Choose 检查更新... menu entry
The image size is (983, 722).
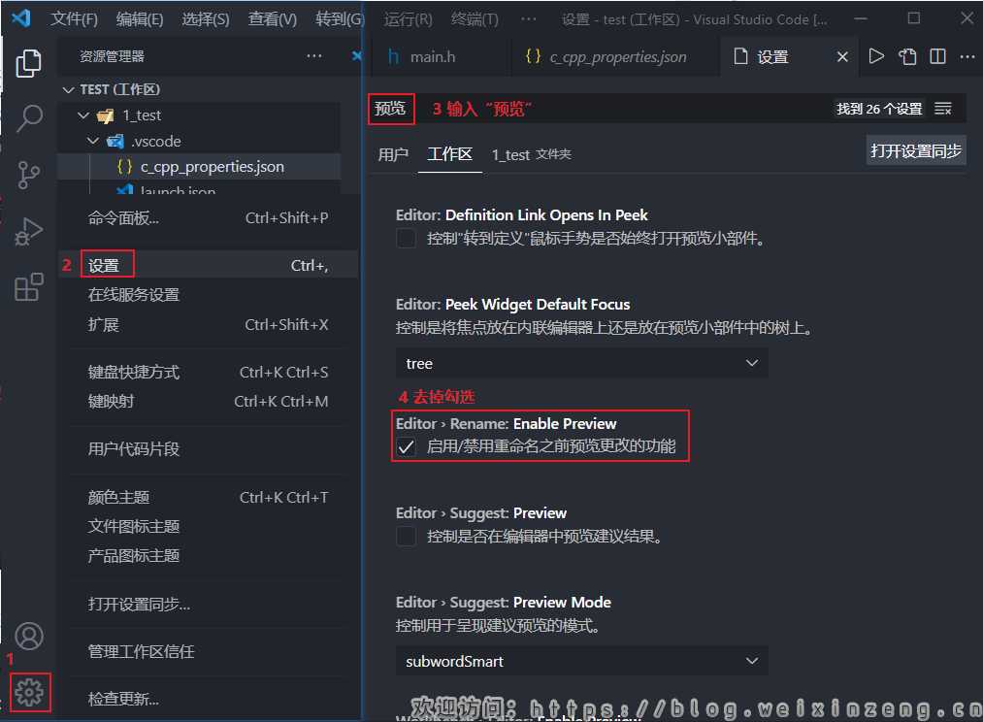208,699
